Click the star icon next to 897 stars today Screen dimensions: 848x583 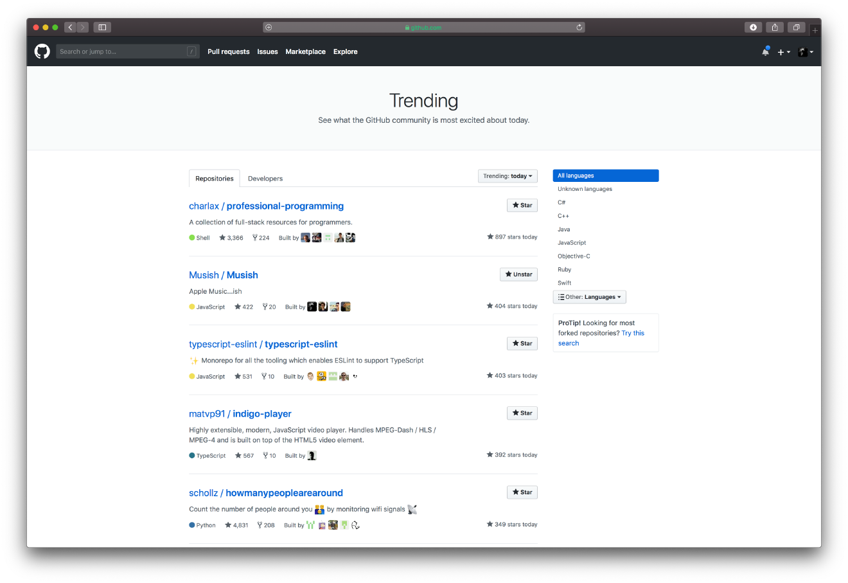pyautogui.click(x=490, y=237)
